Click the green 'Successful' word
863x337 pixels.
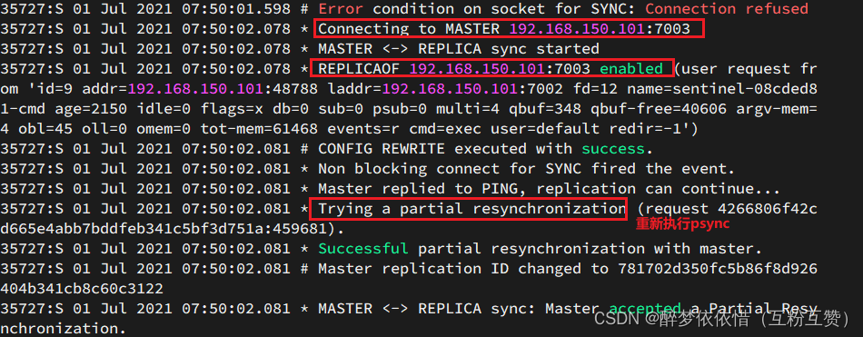pos(363,248)
